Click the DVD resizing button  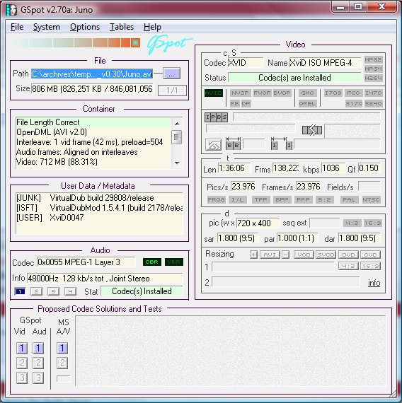348,255
